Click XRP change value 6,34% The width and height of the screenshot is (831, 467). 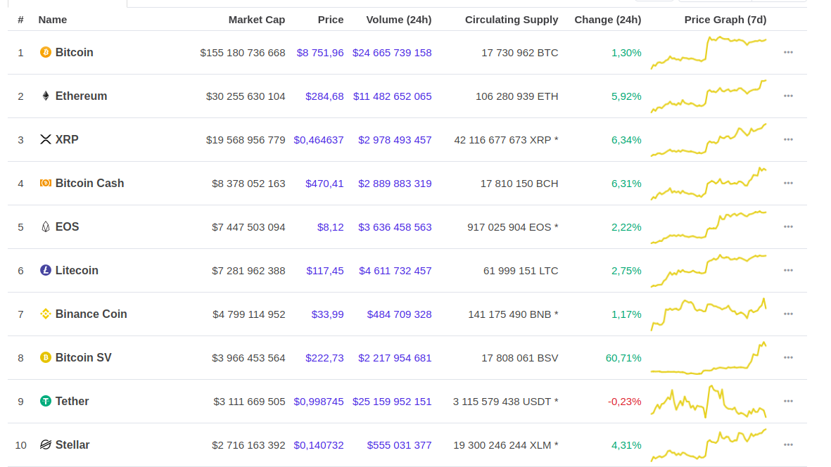(x=626, y=141)
